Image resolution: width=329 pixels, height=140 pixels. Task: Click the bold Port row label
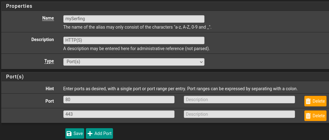click(x=49, y=101)
